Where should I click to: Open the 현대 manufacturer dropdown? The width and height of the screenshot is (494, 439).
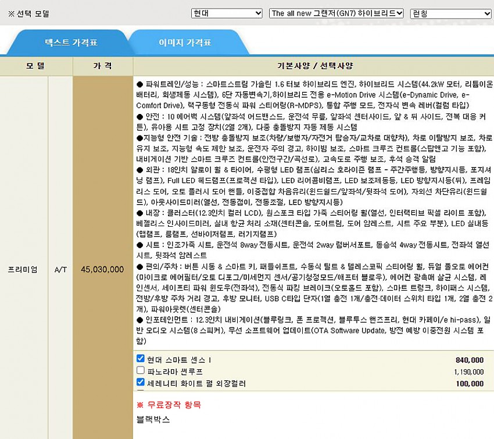tap(227, 13)
